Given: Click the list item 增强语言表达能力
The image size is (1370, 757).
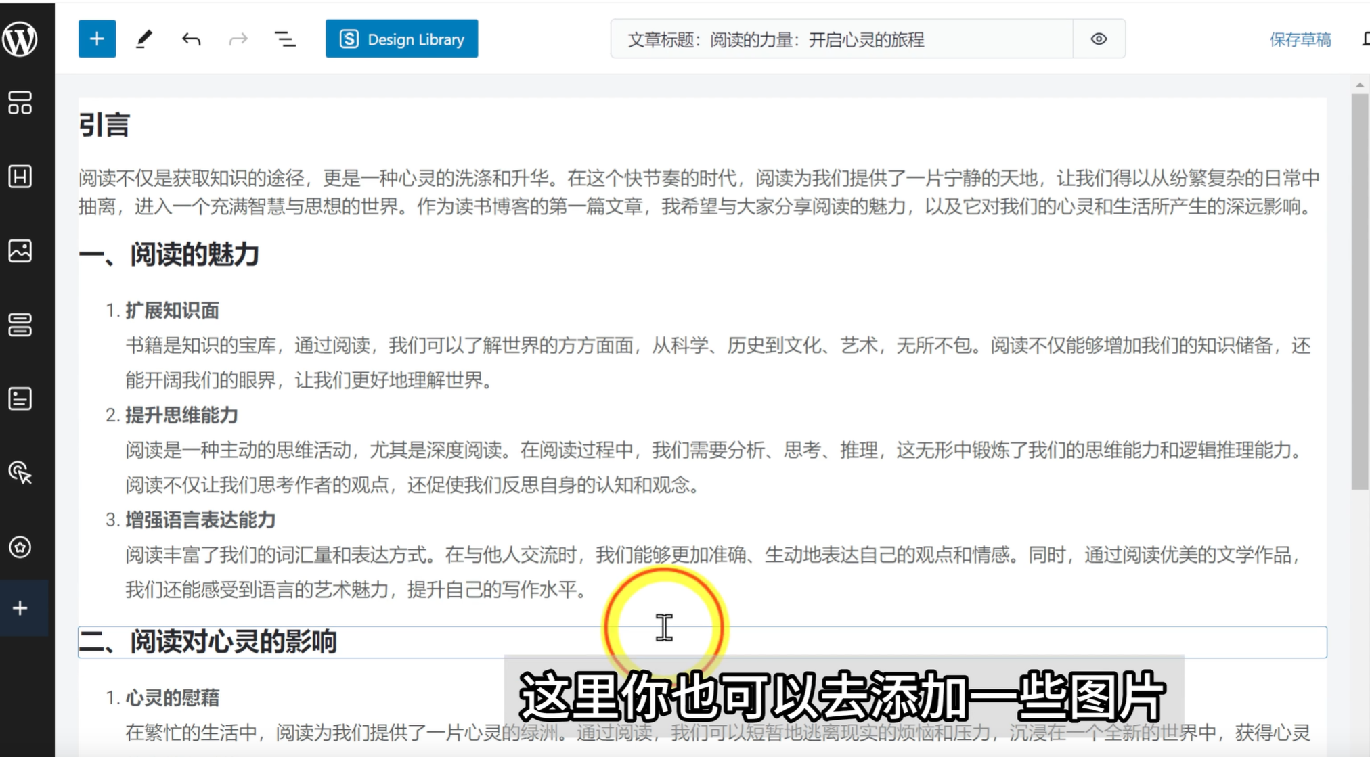Looking at the screenshot, I should tap(200, 520).
